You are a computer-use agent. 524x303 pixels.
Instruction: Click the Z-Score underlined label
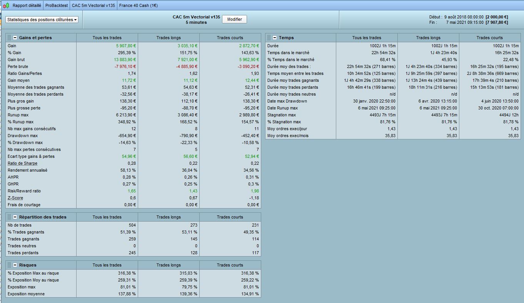point(15,198)
